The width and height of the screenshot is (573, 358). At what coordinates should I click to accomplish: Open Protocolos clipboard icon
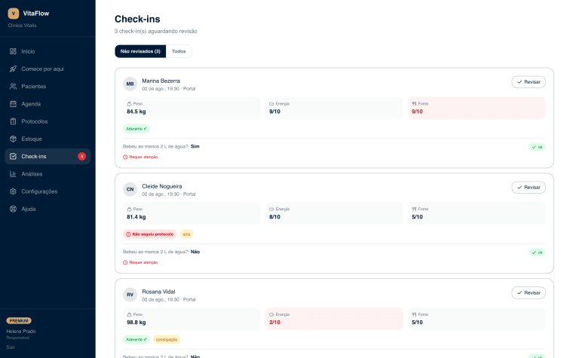(x=13, y=121)
